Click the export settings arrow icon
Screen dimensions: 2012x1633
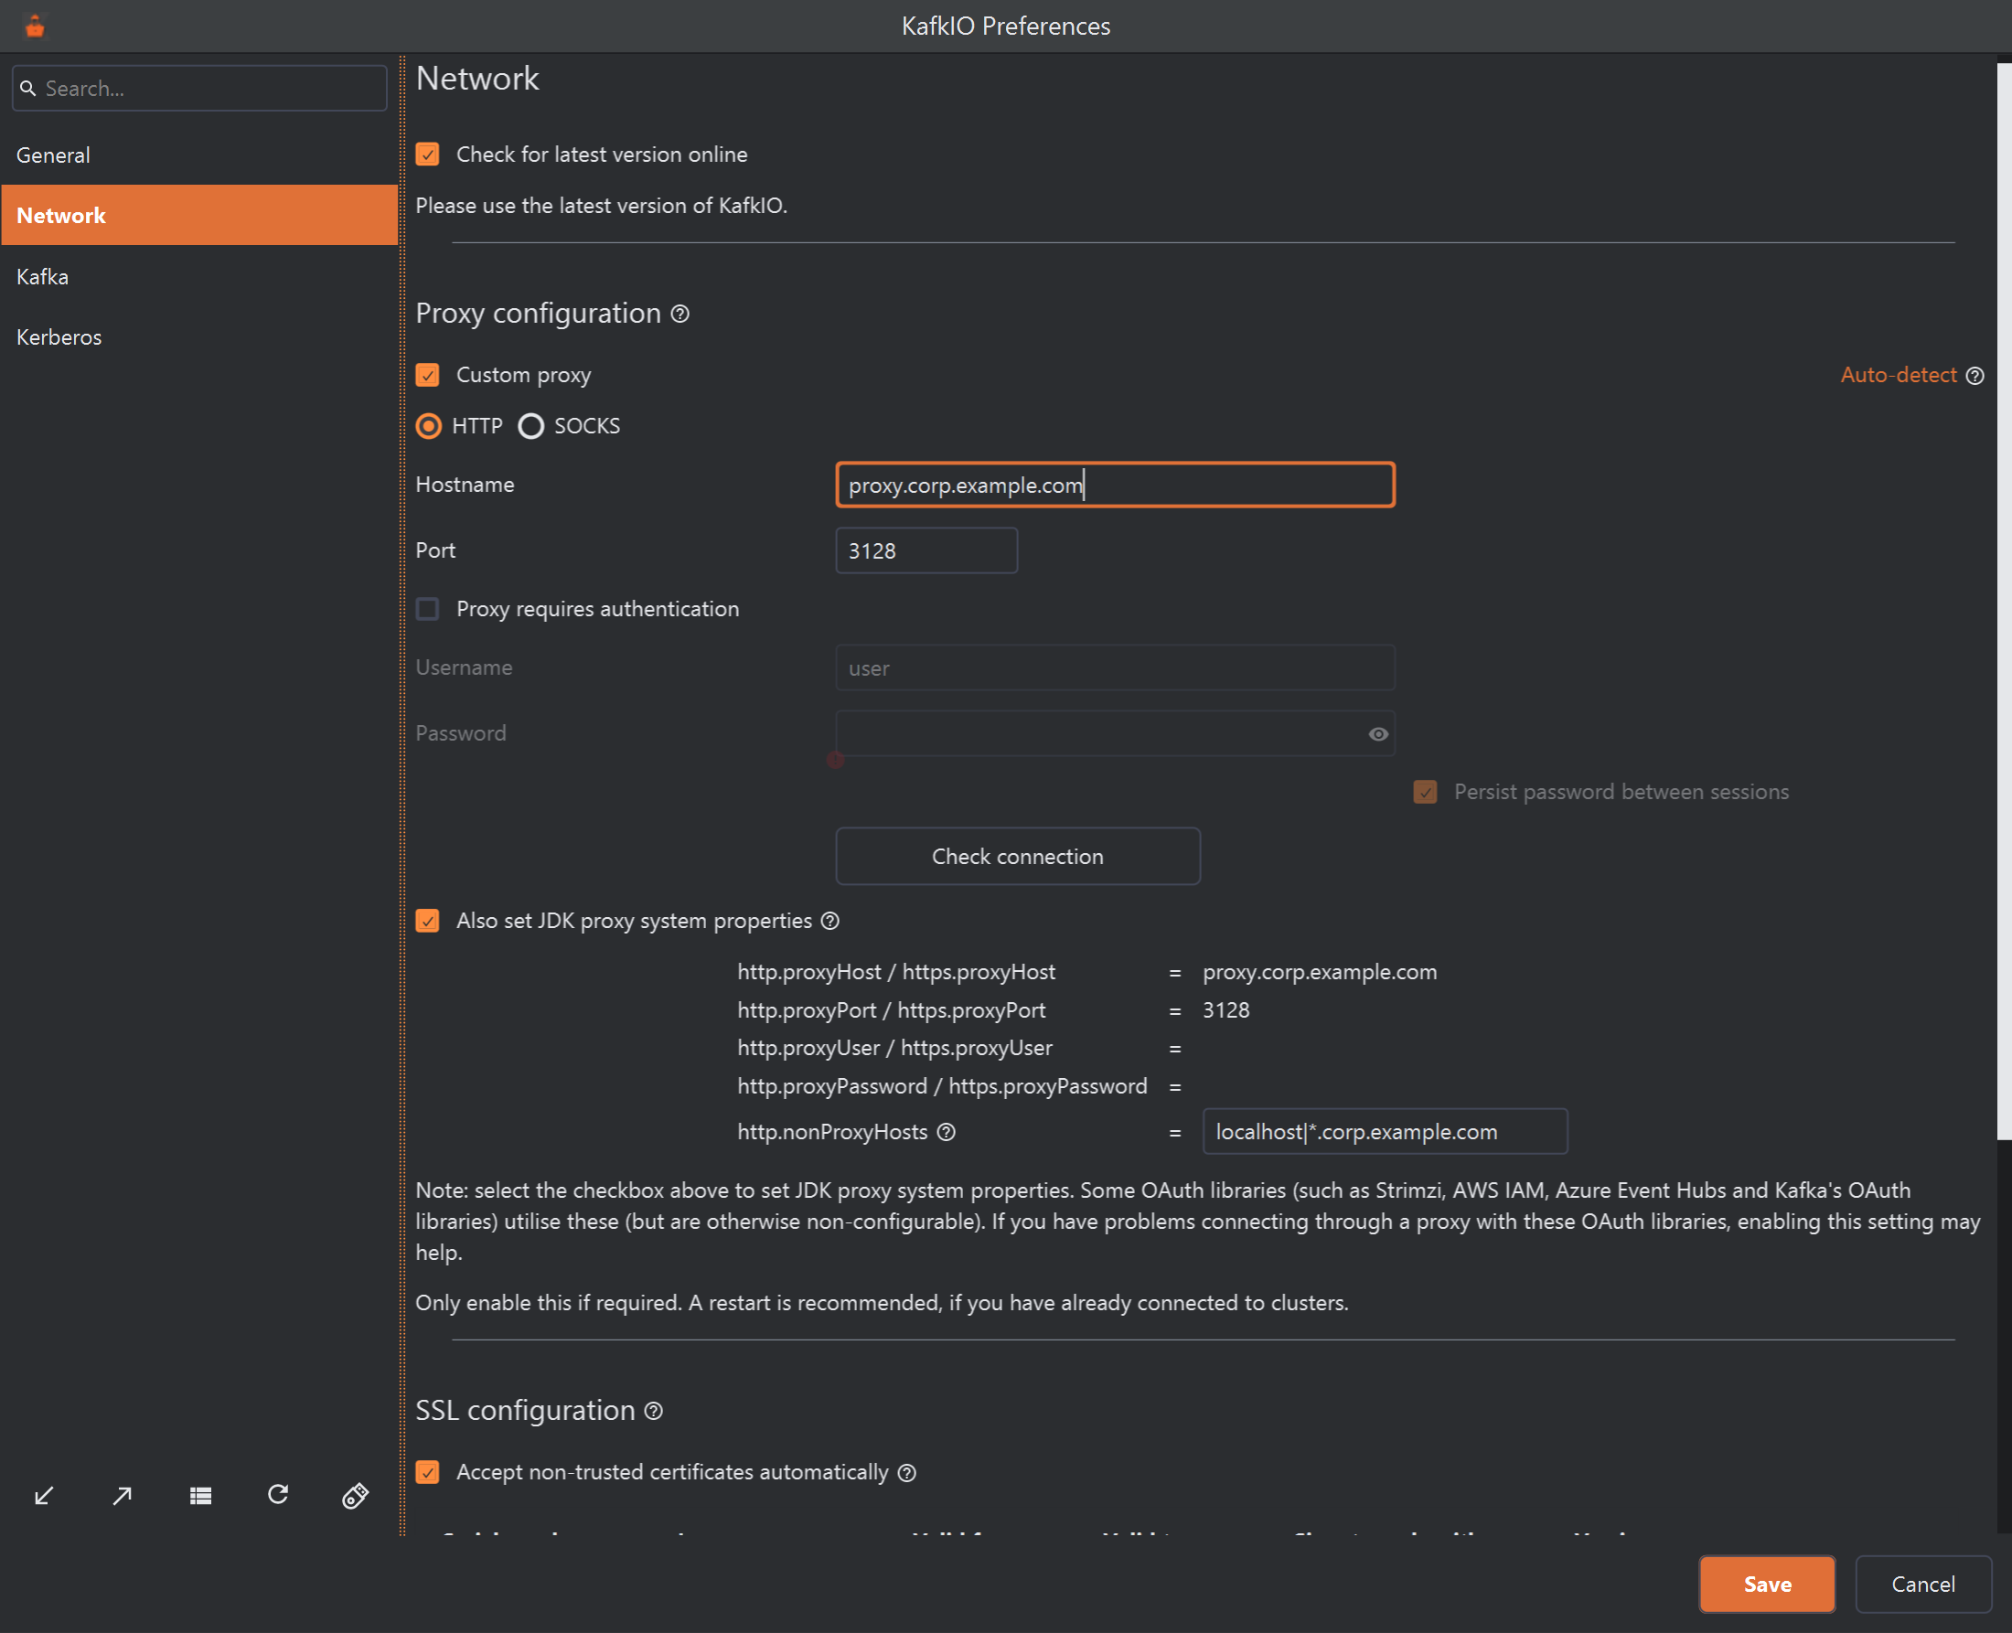123,1496
